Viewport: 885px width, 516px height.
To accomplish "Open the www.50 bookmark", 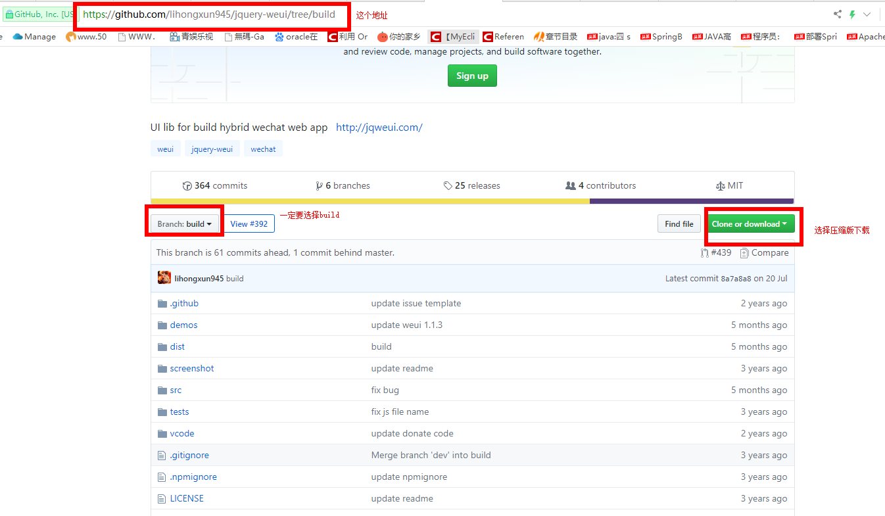I will coord(86,37).
